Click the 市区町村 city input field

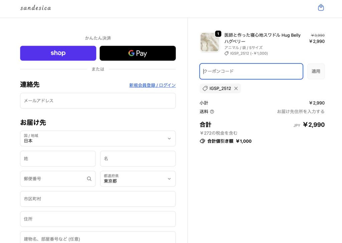98,199
